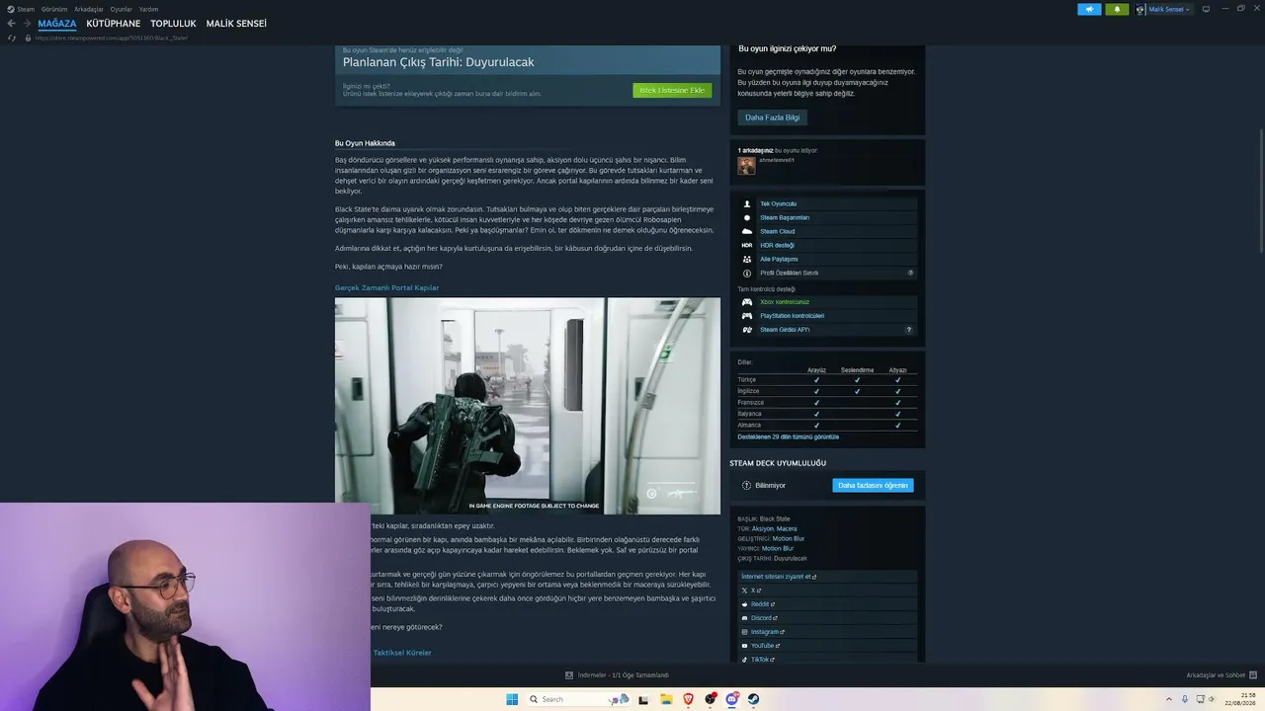Open the Steam announcements megaphone button
This screenshot has height=711, width=1265.
point(1089,9)
